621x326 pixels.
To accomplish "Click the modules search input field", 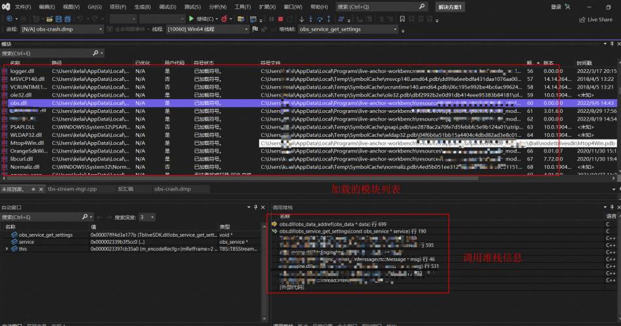I will pos(46,53).
